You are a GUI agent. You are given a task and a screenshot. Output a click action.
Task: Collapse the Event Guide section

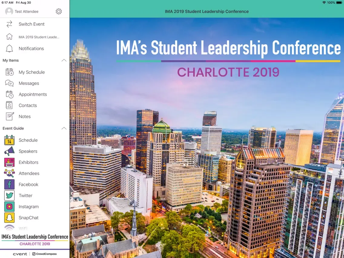click(64, 128)
